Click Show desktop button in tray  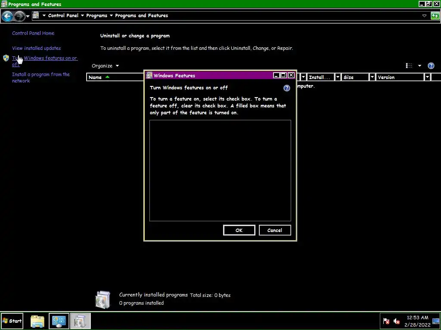[x=436, y=321]
